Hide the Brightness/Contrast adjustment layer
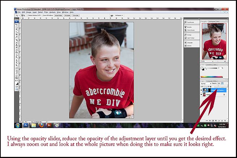Screen dimensions: 237x158 [201, 90]
